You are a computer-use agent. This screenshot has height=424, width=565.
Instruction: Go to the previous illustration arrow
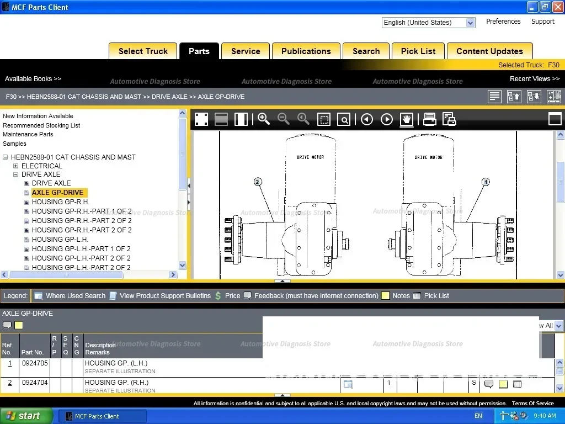coord(367,119)
